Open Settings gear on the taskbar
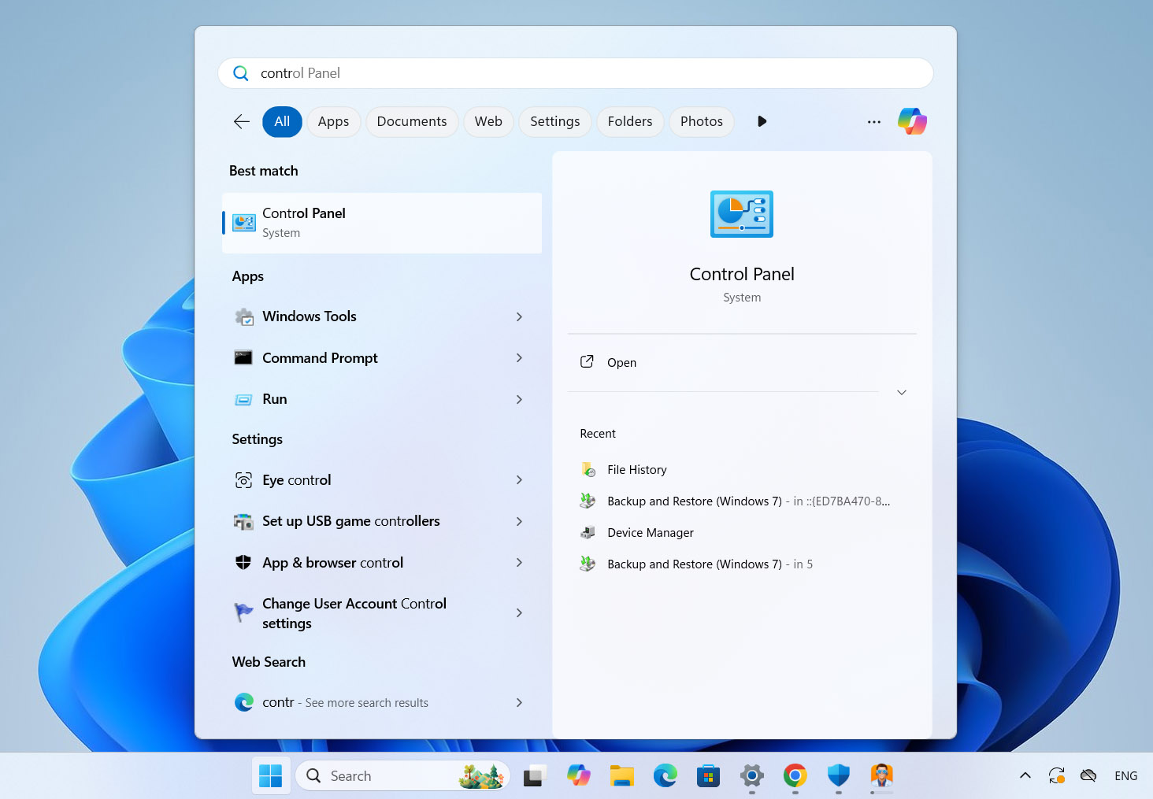 click(752, 776)
